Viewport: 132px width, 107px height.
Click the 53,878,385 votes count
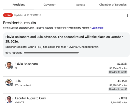(118, 85)
